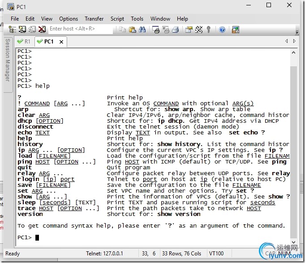Click the Quick Connect lightning icon

(x=22, y=30)
